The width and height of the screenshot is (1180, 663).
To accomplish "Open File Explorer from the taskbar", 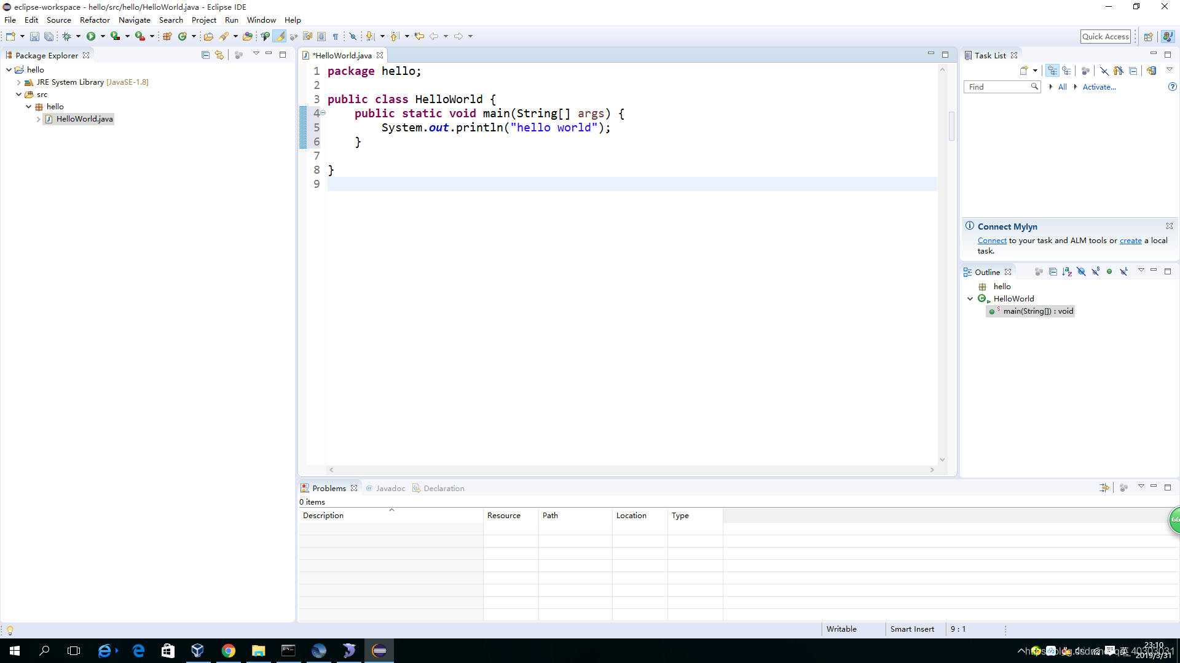I will click(258, 651).
